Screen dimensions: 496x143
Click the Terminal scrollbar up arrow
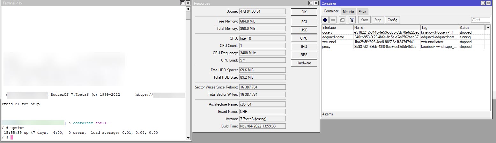tap(188, 9)
